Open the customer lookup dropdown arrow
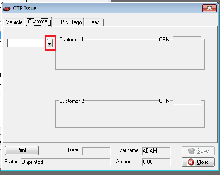This screenshot has width=220, height=175. 50,43
